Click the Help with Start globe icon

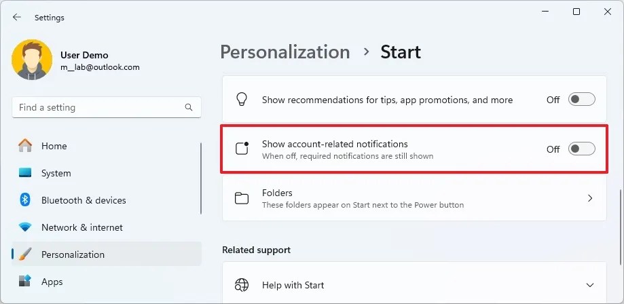click(242, 285)
